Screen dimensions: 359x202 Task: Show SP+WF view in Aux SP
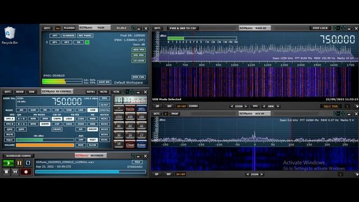click(181, 175)
